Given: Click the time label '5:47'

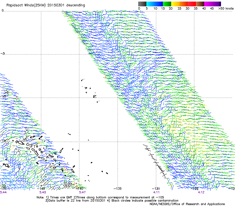Looking at the screenshot, I should 82,192.
